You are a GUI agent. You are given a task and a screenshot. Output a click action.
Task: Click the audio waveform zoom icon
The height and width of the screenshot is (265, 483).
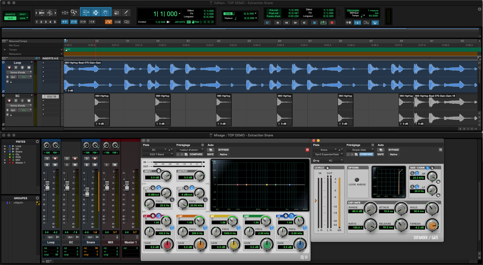tap(42, 13)
